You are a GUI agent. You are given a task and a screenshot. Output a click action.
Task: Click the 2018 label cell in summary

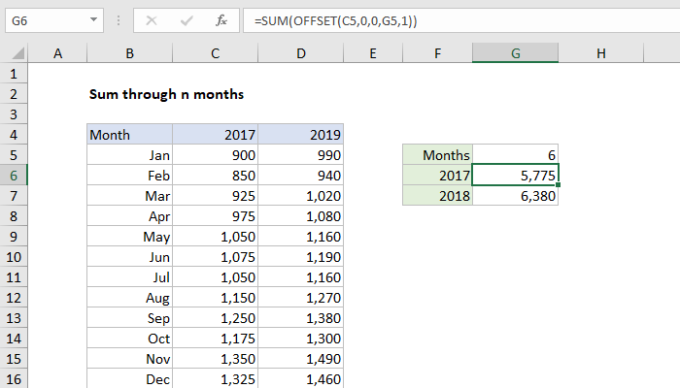(x=437, y=196)
